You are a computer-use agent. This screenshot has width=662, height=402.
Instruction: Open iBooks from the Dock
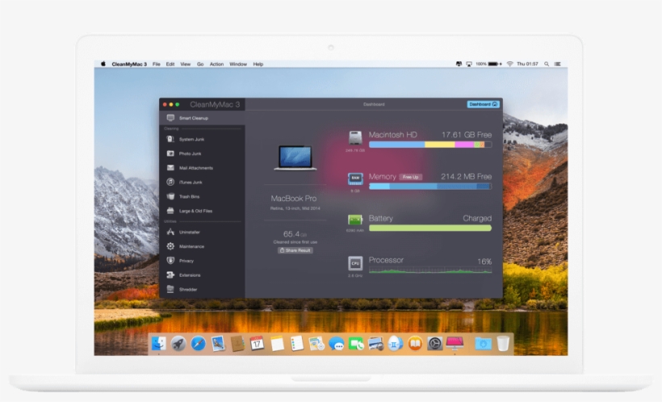coord(415,344)
